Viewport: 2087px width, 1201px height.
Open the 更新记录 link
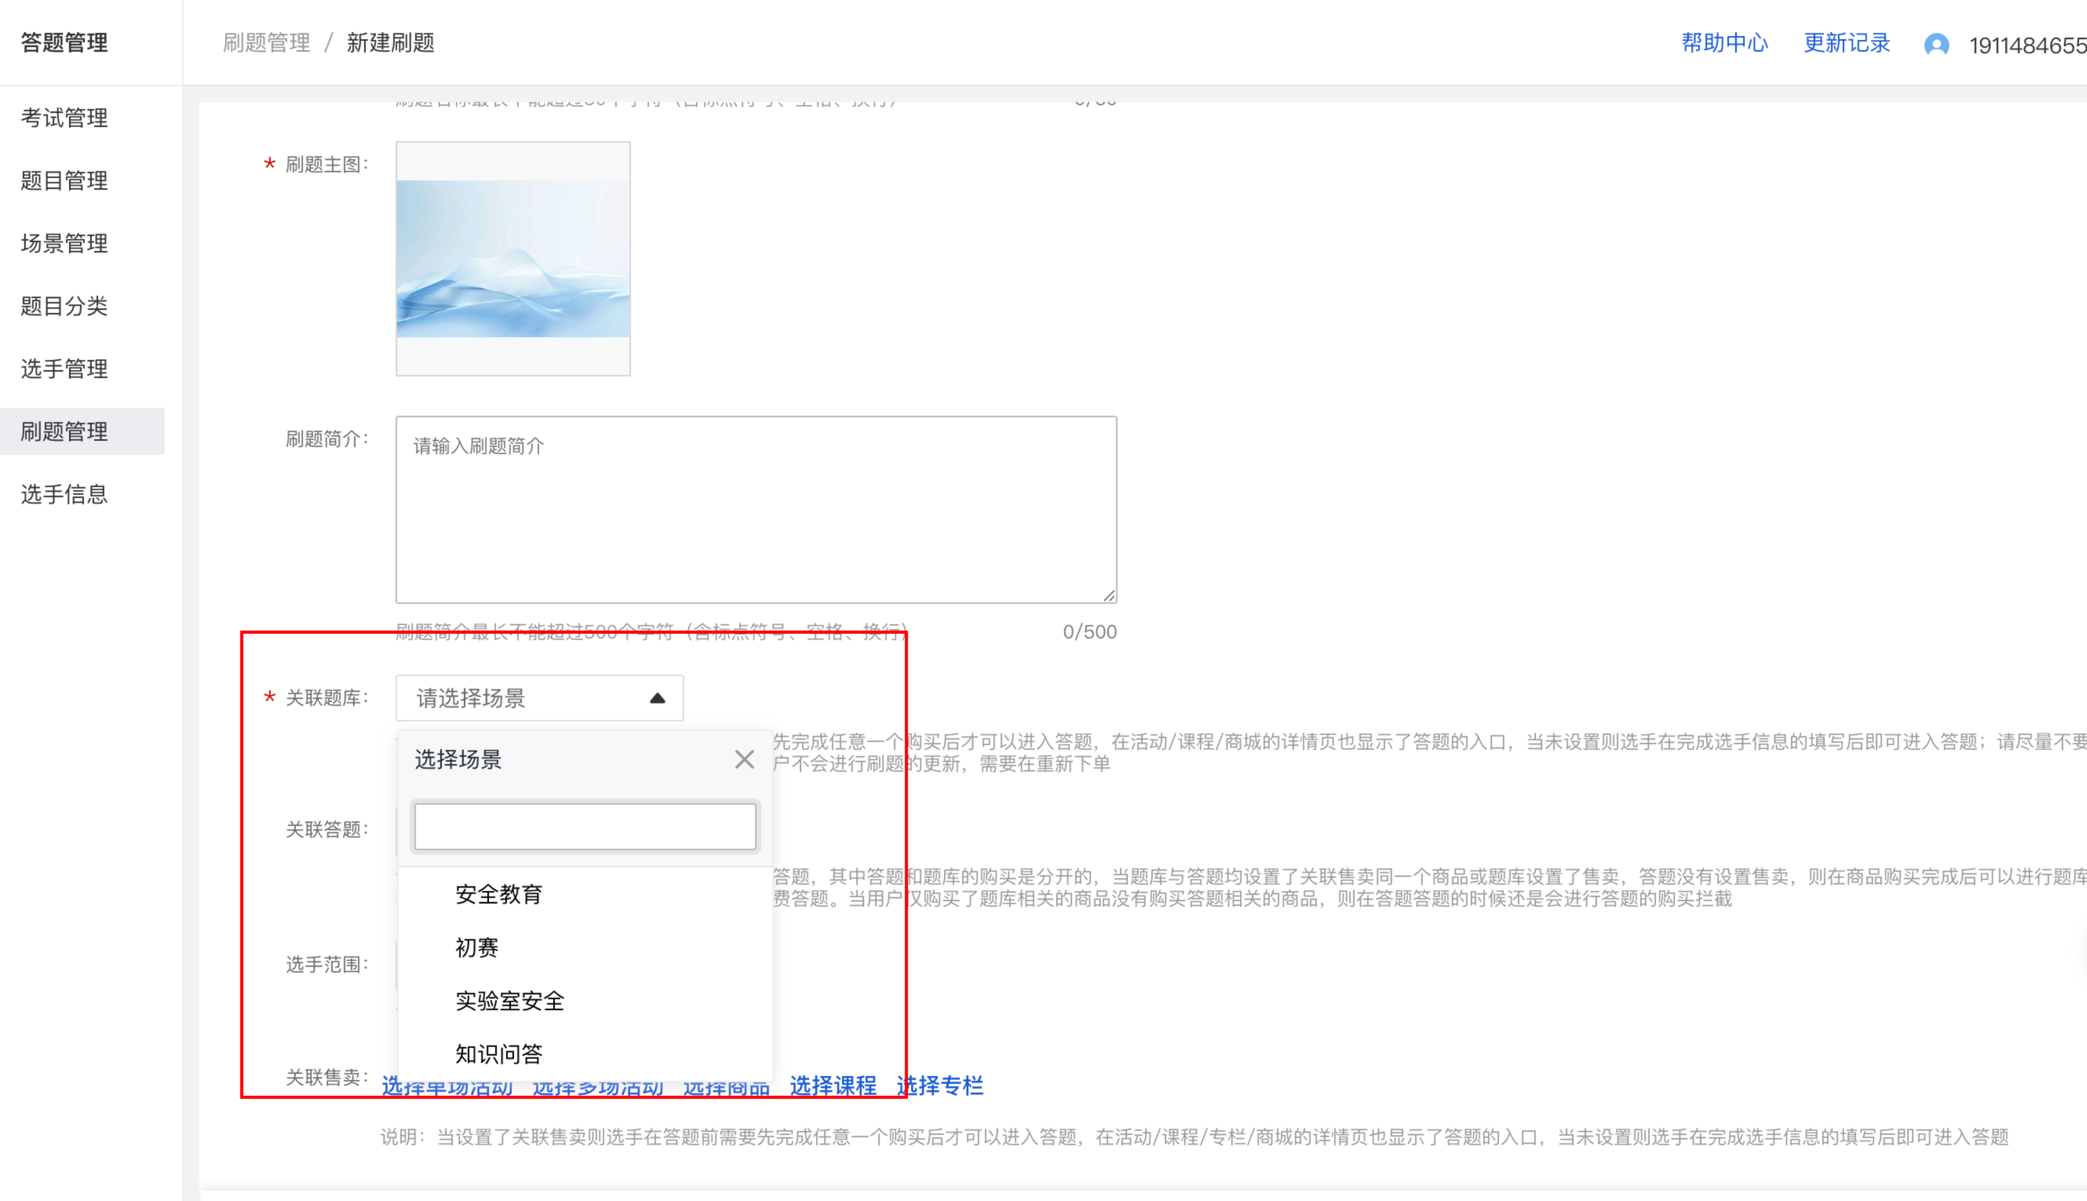[x=1847, y=43]
